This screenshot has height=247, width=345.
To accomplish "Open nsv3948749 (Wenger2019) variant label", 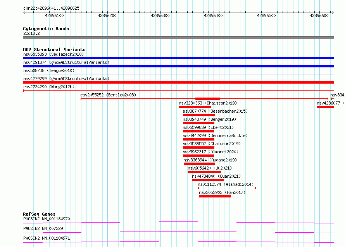I will (209, 119).
